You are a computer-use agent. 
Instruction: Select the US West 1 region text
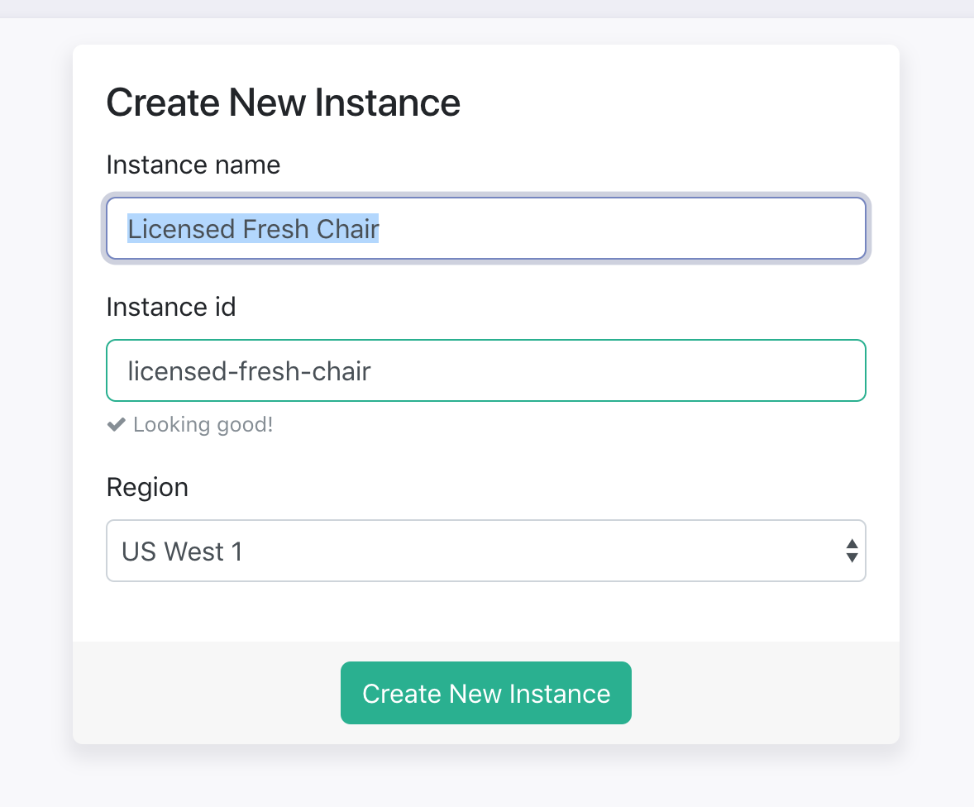coord(182,552)
